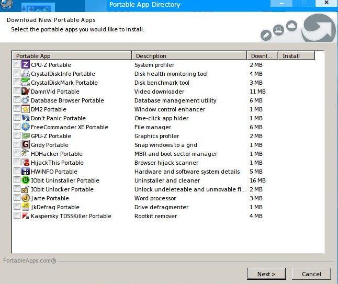Screen dimensions: 338x284
Task: Minimize the Portable App Directory window
Action: click(x=281, y=3)
